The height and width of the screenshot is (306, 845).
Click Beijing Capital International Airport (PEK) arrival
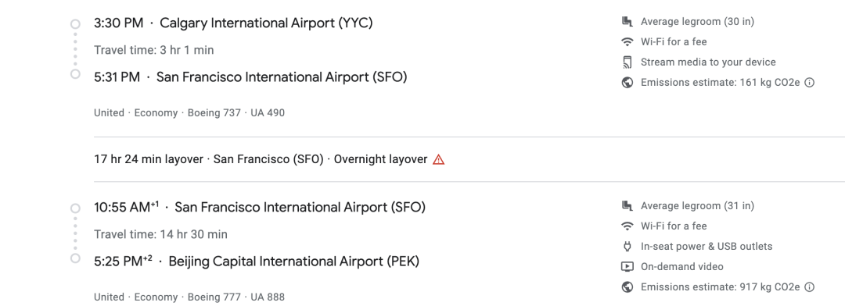[x=293, y=262]
